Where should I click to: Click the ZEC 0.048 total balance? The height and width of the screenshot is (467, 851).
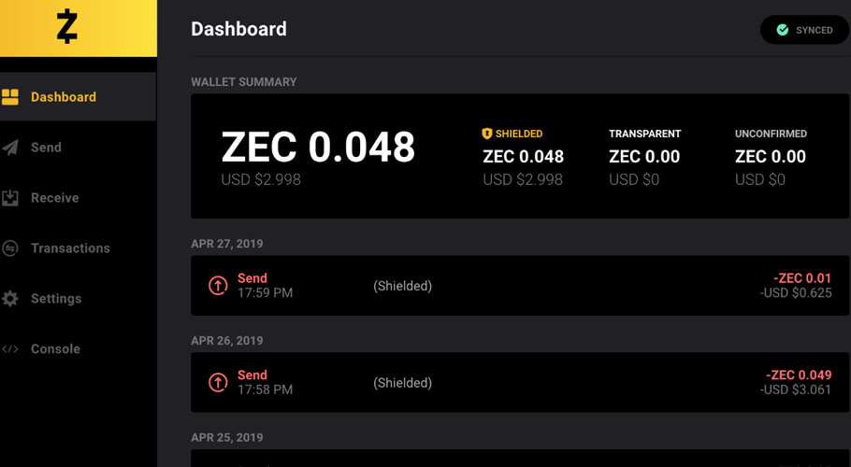[318, 148]
